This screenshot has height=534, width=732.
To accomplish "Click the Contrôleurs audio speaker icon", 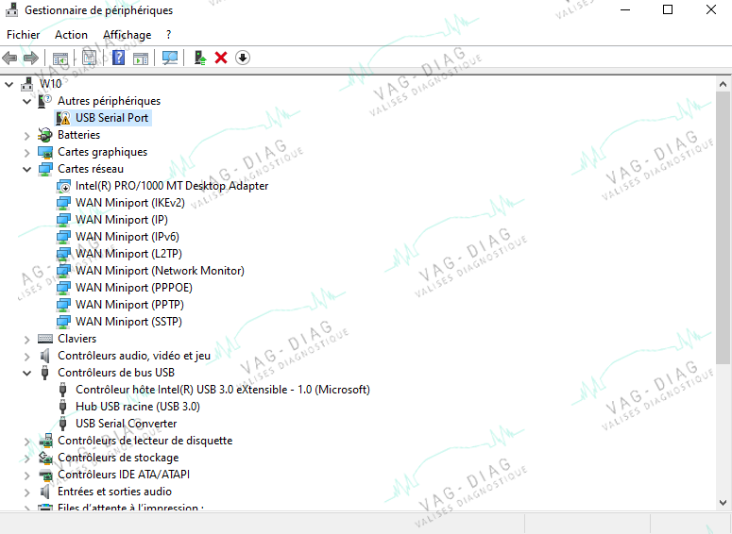I will click(44, 356).
